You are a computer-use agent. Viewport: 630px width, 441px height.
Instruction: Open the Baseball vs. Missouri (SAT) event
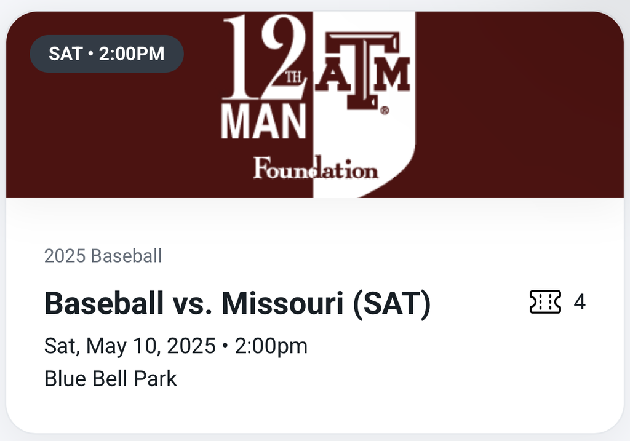(237, 304)
